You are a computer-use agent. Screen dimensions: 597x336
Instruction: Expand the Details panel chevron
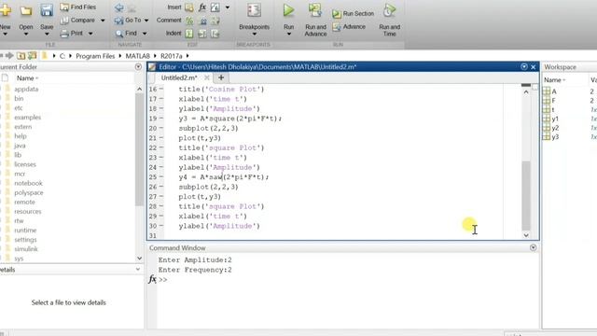coord(138,270)
